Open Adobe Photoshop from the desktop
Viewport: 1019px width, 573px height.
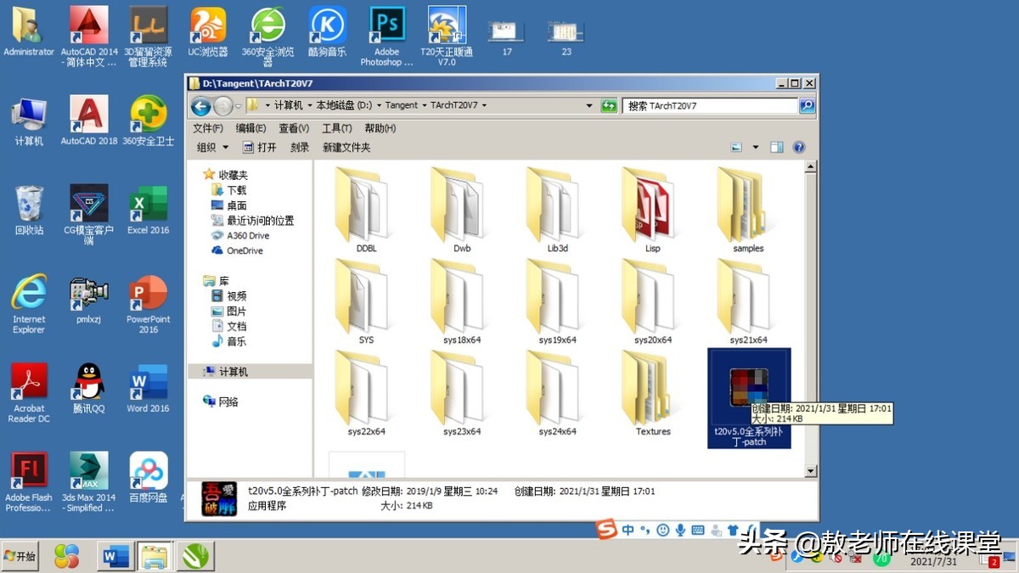click(386, 25)
